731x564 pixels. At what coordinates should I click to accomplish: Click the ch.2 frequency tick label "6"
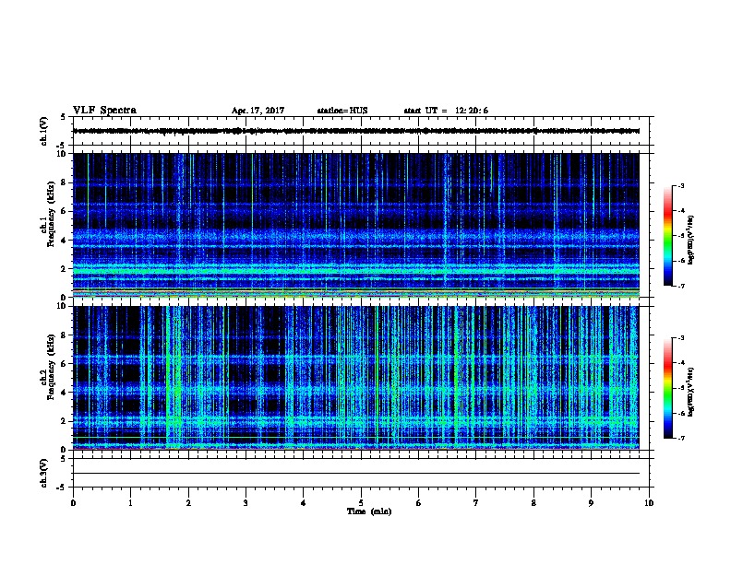[64, 363]
